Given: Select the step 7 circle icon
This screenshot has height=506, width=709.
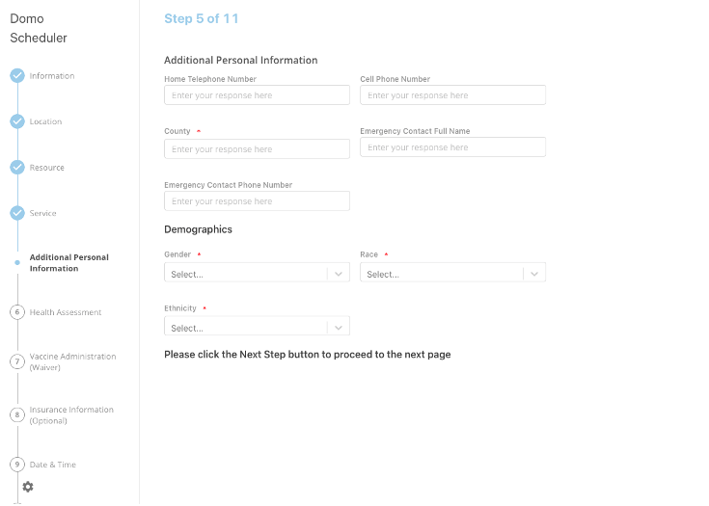Looking at the screenshot, I should [17, 361].
